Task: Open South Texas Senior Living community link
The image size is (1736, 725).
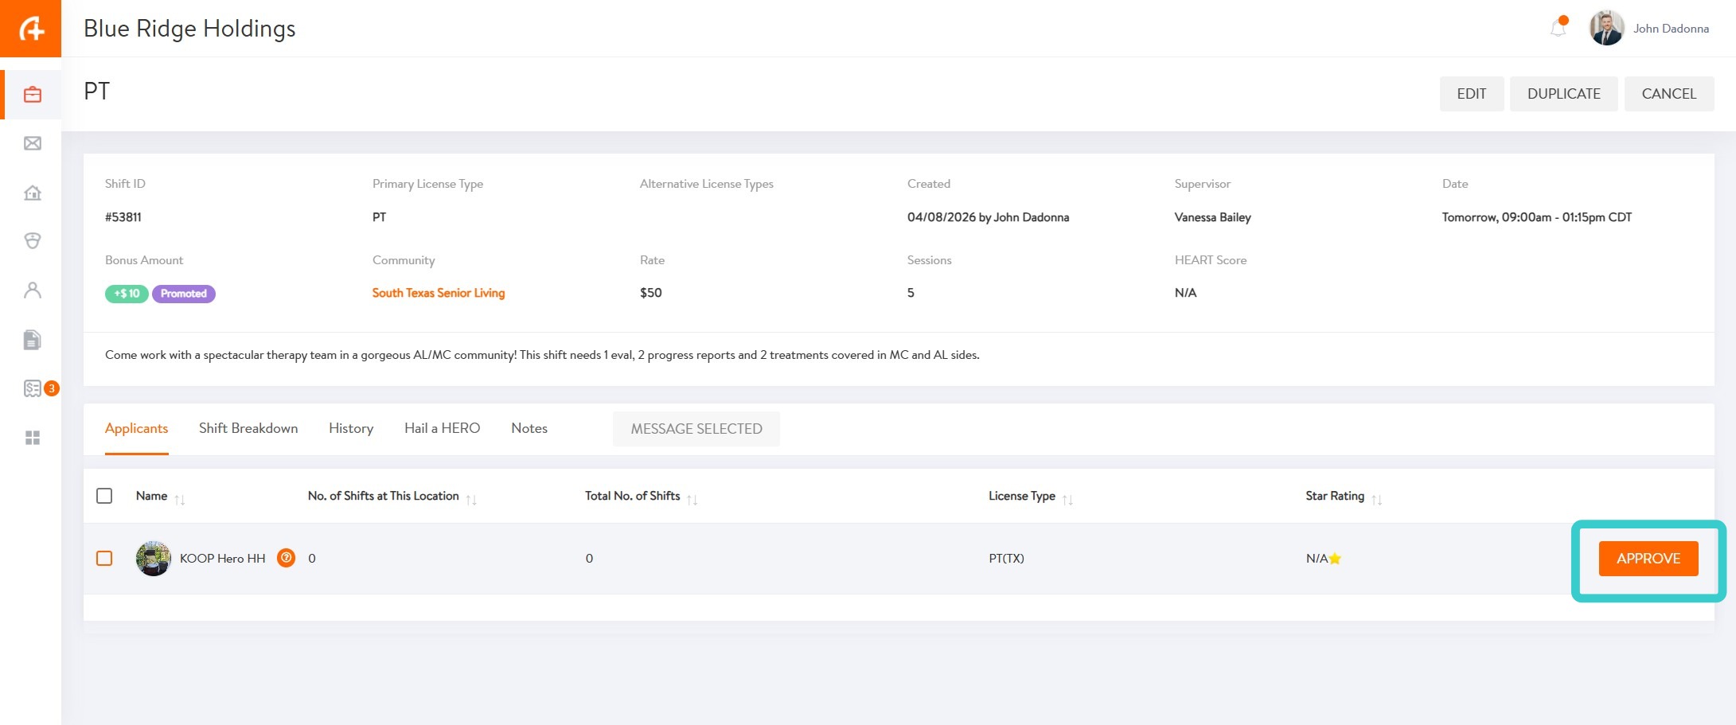Action: [439, 293]
